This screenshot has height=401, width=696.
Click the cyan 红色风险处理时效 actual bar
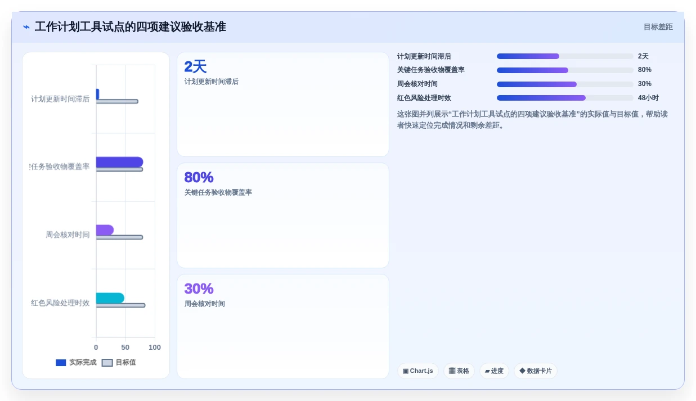tap(110, 298)
